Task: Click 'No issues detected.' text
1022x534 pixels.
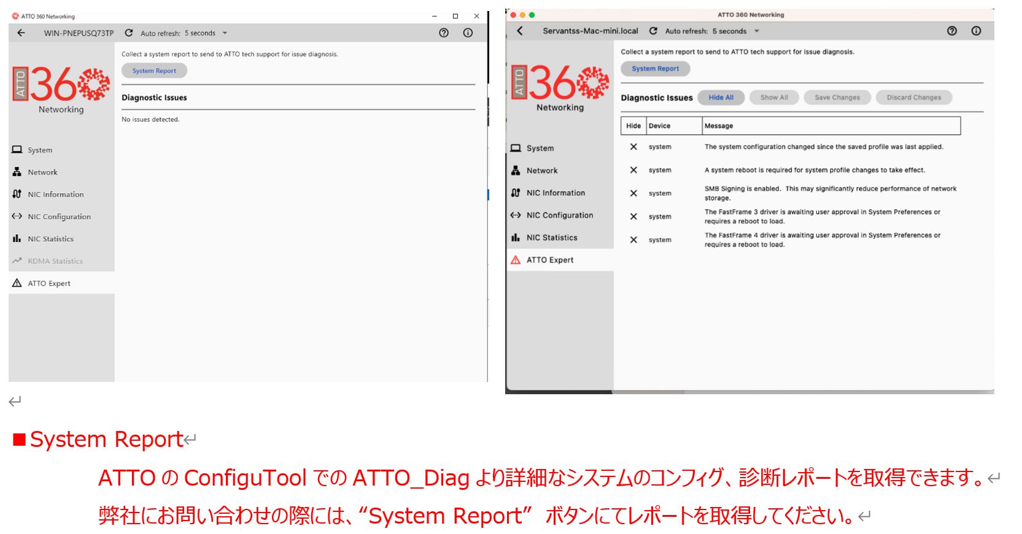Action: click(150, 120)
